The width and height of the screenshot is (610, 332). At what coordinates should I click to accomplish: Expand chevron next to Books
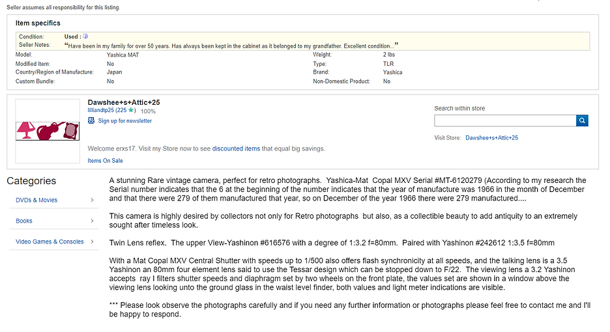(92, 221)
